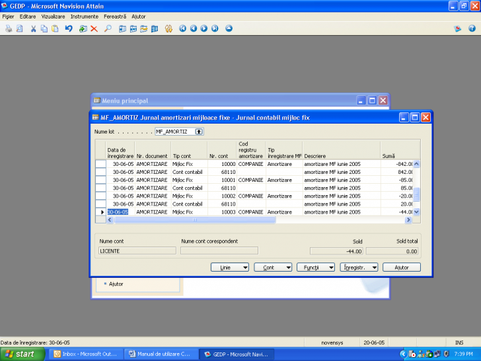Open the Vizualizare menu
The width and height of the screenshot is (481, 361).
pyautogui.click(x=53, y=17)
